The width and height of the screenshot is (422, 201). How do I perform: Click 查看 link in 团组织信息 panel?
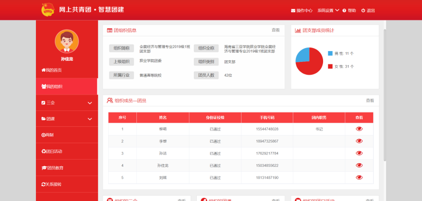click(275, 30)
